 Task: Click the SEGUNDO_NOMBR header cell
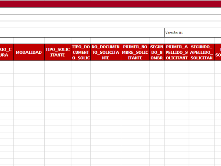point(157,52)
